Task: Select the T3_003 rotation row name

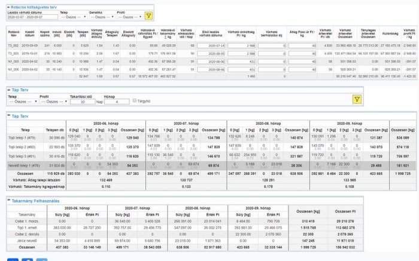Action: [x=13, y=53]
